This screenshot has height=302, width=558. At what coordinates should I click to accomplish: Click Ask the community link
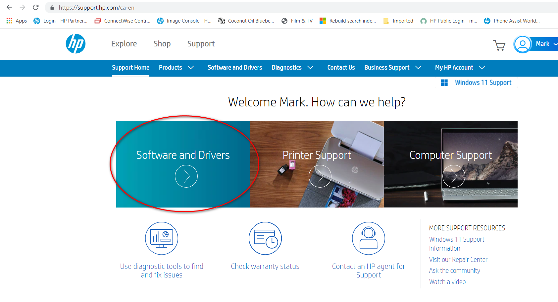pos(454,271)
